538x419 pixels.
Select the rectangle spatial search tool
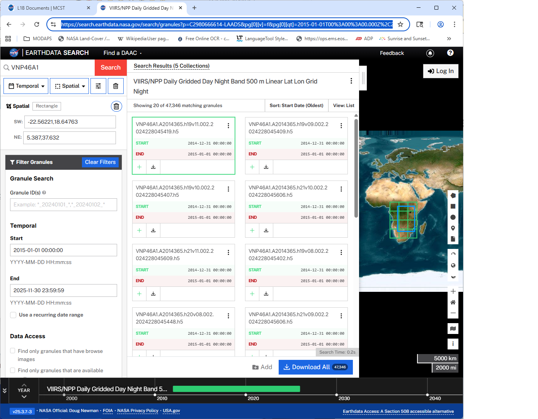(x=453, y=206)
